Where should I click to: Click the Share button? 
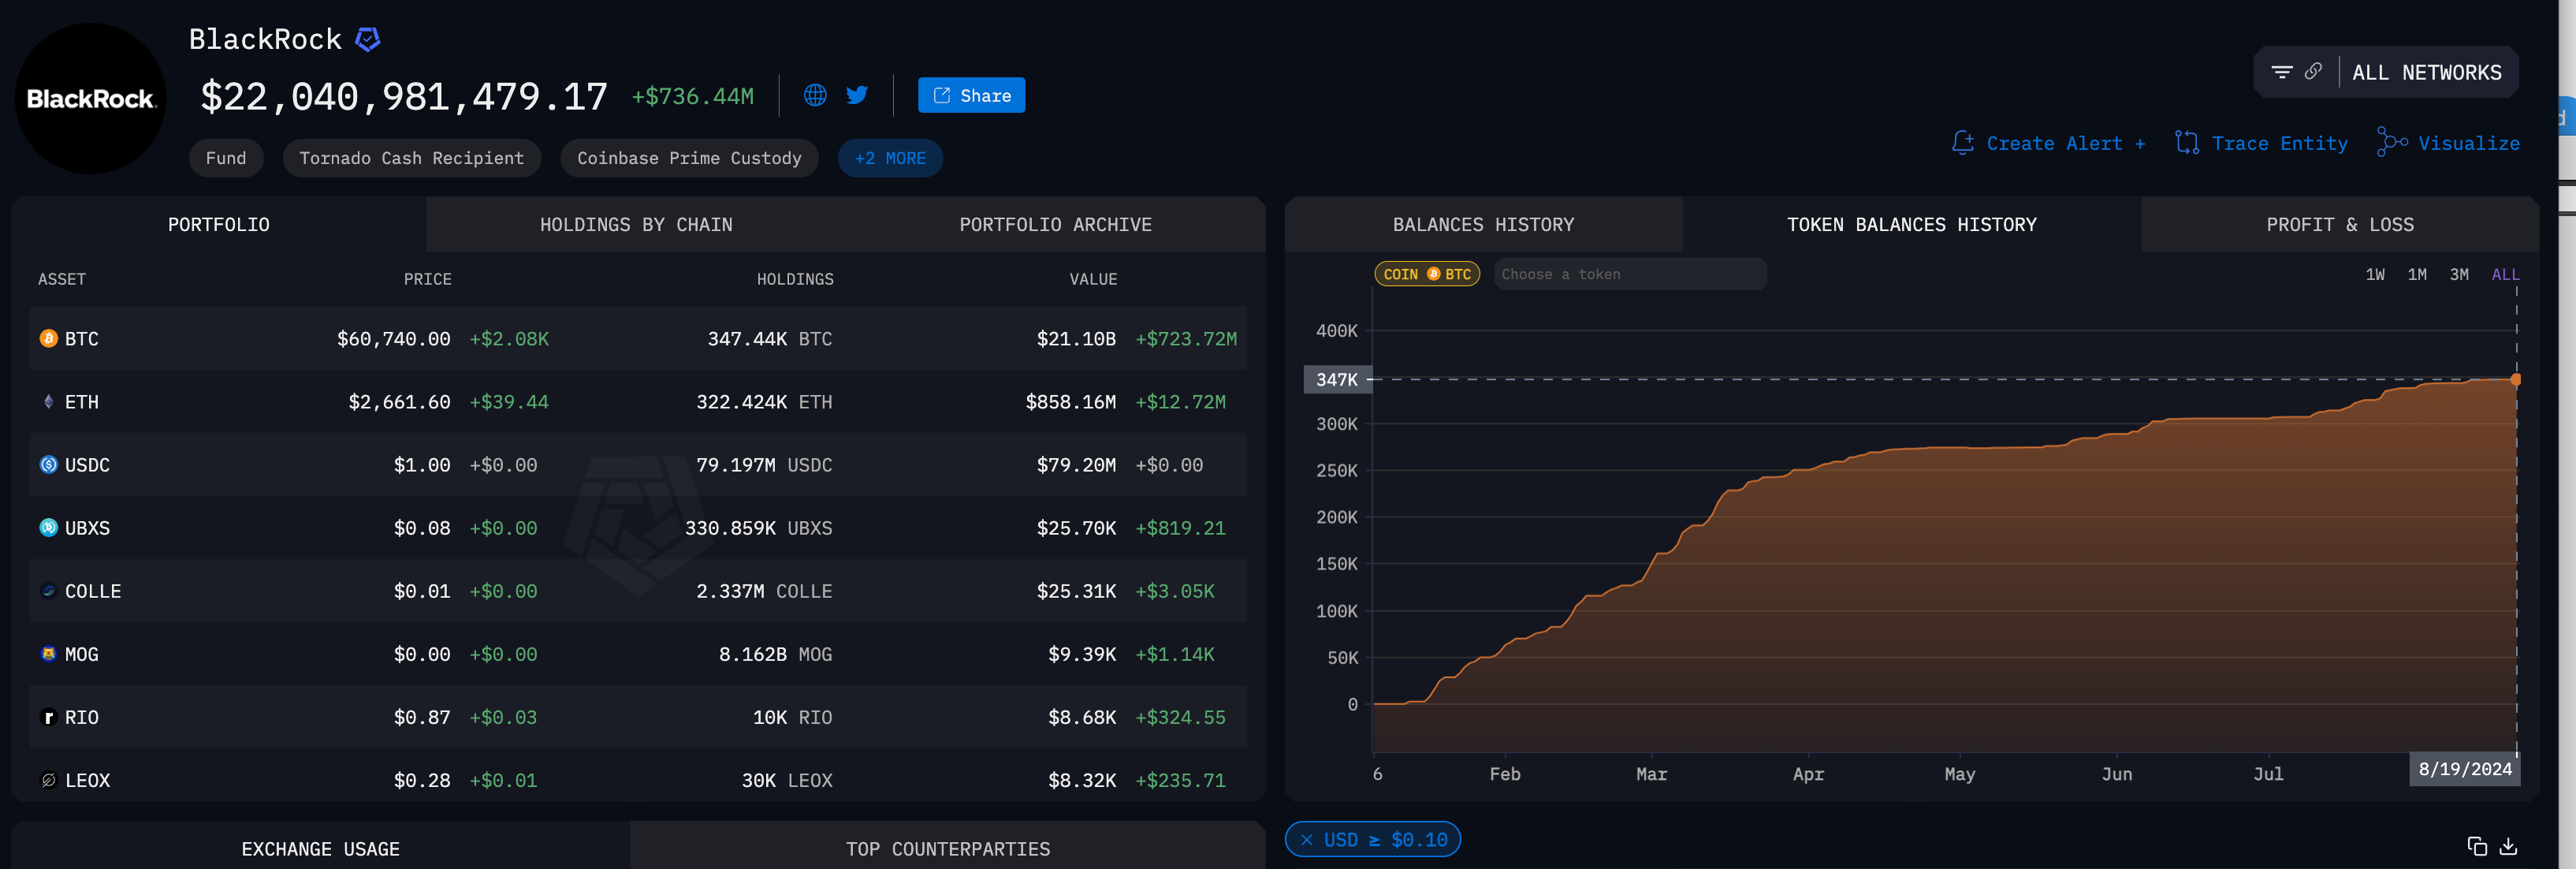(971, 95)
